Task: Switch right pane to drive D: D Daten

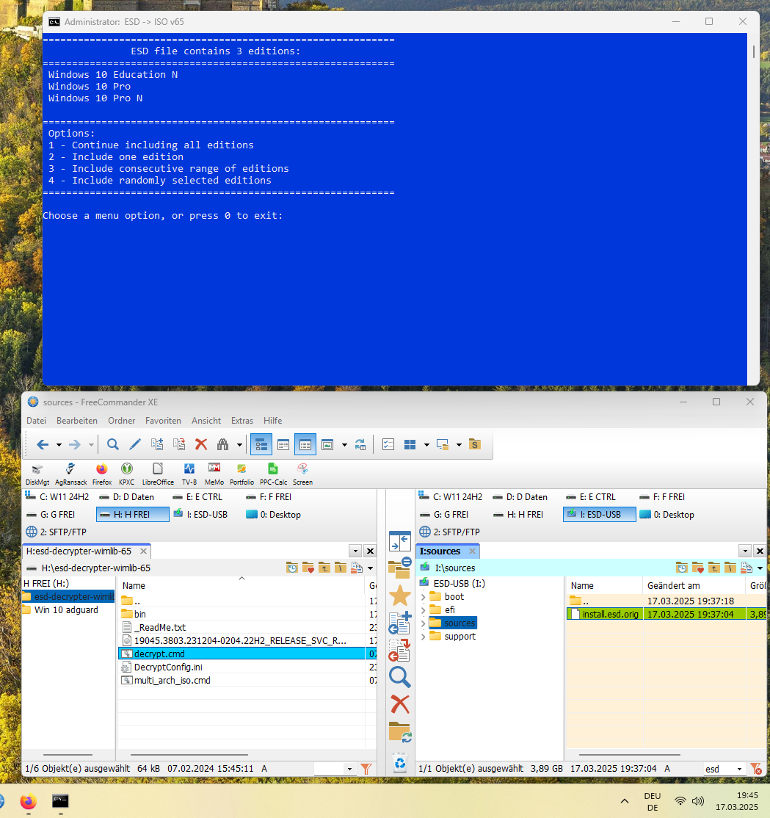Action: coord(520,497)
